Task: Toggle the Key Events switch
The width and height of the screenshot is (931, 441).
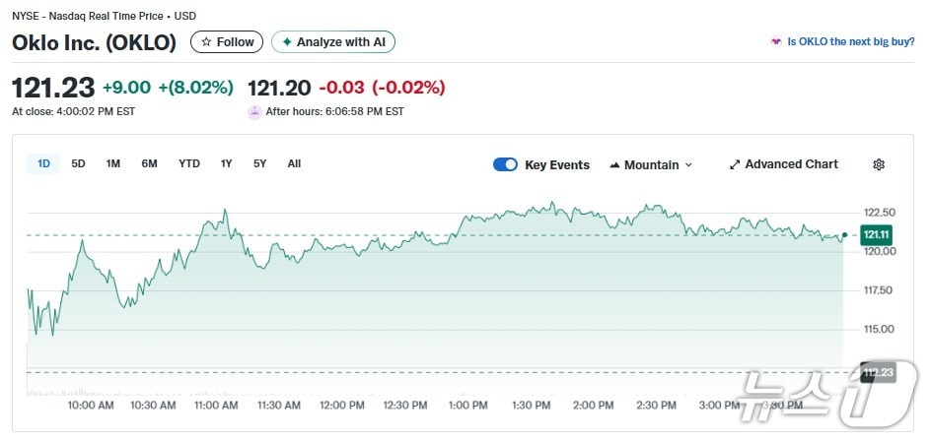Action: tap(505, 164)
